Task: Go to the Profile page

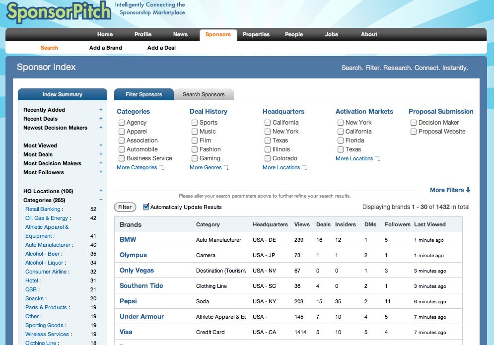Action: point(143,34)
